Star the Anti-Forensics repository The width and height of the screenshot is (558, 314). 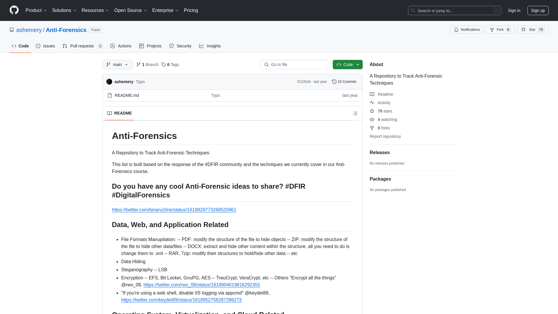click(x=533, y=30)
